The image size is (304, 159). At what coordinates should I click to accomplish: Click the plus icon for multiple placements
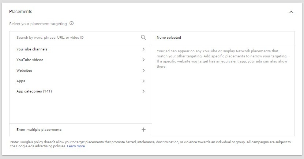click(x=143, y=129)
